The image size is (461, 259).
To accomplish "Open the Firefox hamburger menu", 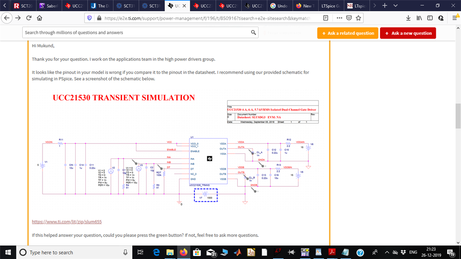I will coord(455,18).
